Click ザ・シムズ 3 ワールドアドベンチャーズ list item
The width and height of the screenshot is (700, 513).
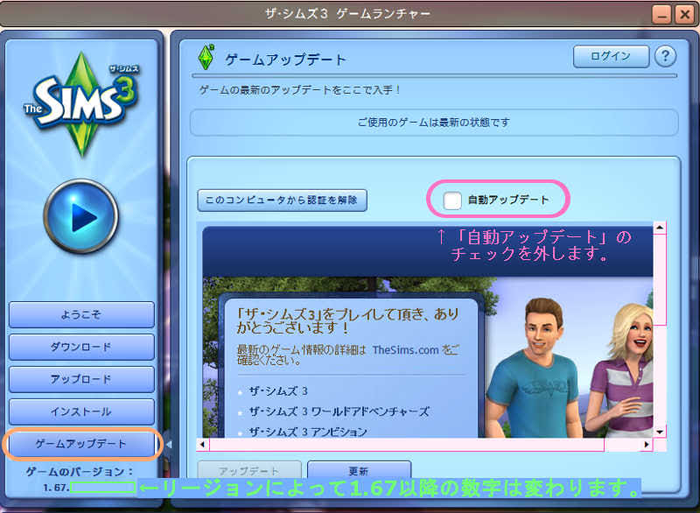[x=339, y=411]
